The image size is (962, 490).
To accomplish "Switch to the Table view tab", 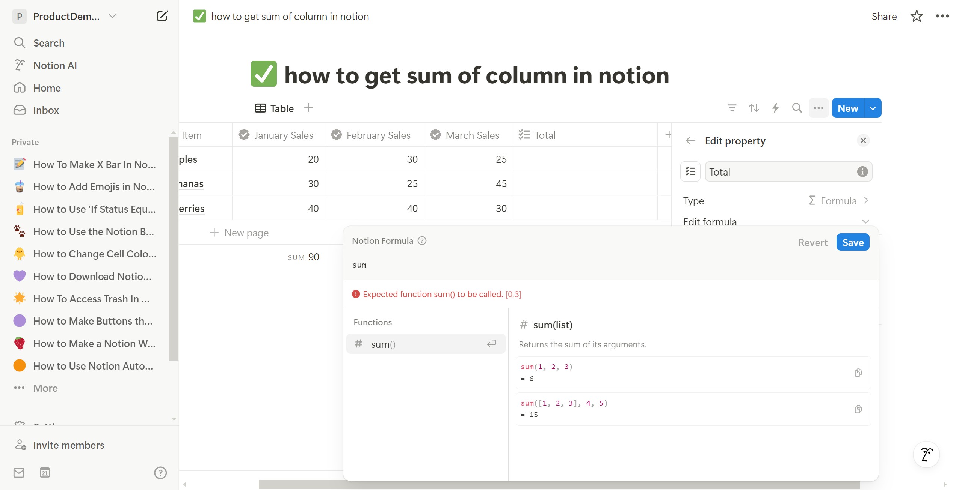I will point(274,108).
